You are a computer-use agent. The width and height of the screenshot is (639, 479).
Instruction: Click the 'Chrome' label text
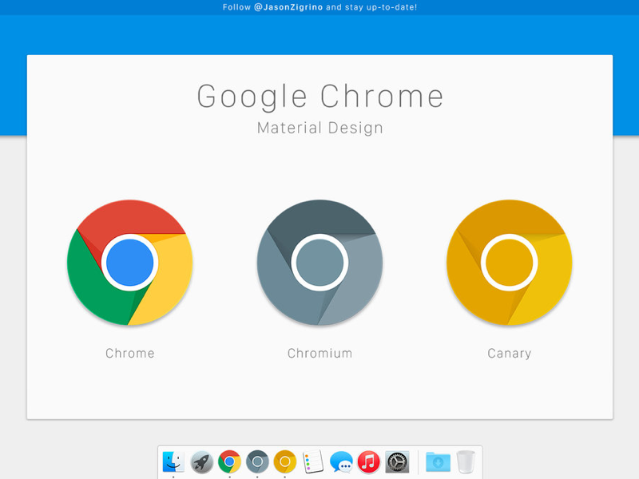click(x=130, y=353)
